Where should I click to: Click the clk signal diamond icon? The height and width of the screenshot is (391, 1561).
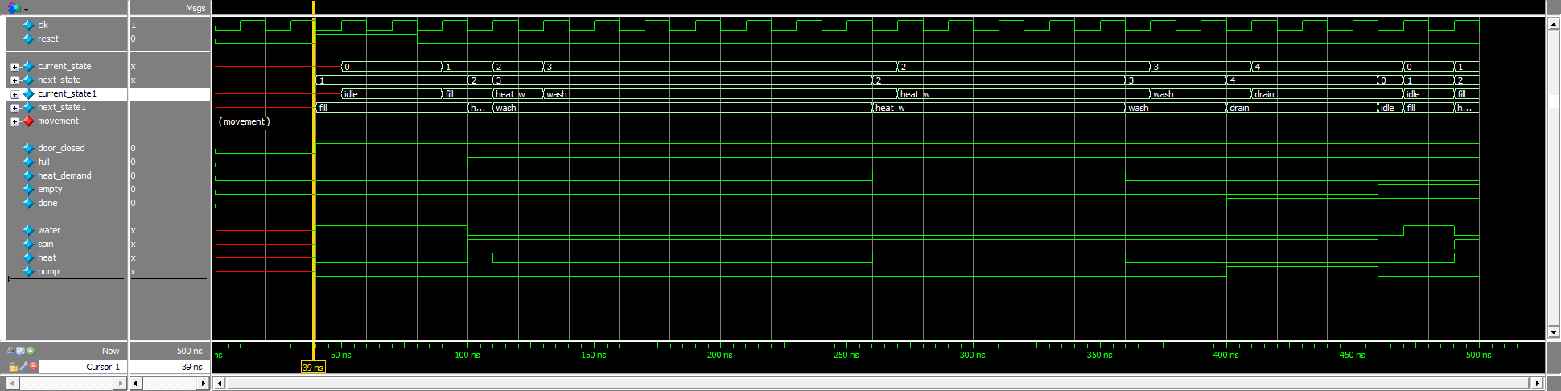(x=28, y=25)
